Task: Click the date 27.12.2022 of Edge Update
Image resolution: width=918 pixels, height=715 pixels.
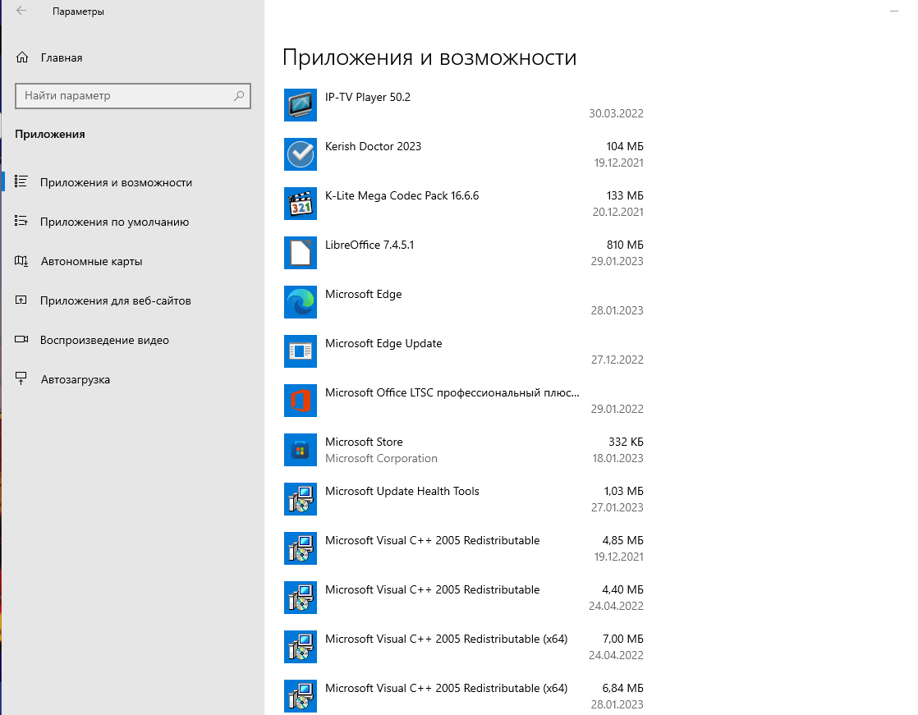Action: tap(617, 360)
